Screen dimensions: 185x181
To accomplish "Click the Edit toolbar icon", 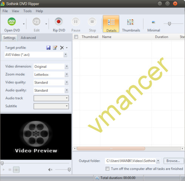I will pos(37,25).
